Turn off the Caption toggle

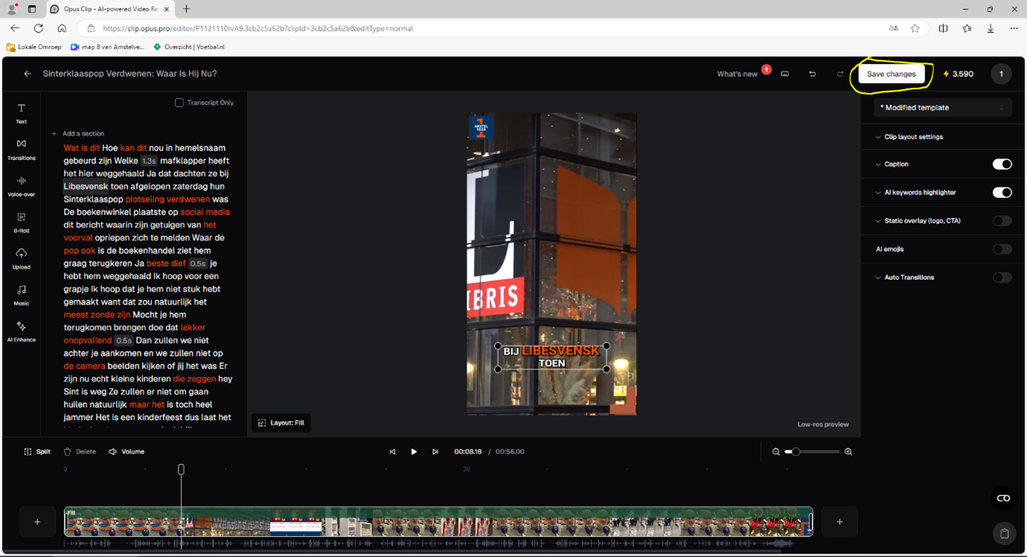pyautogui.click(x=1002, y=164)
